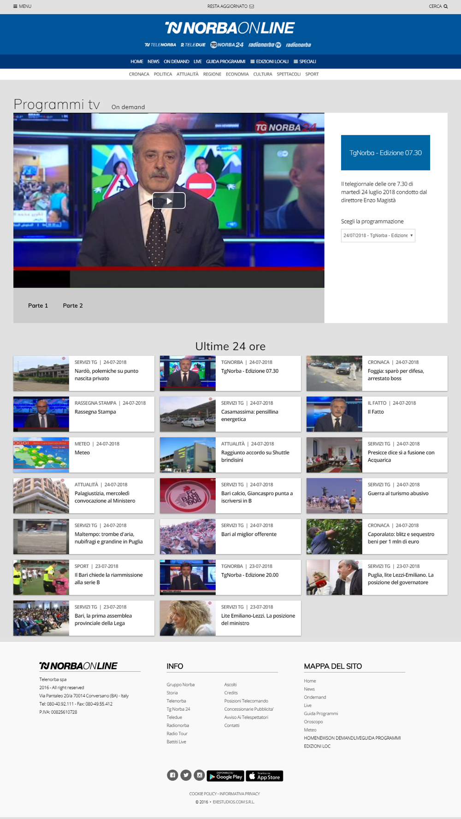Open footer Facebook icon
461x819 pixels.
172,775
